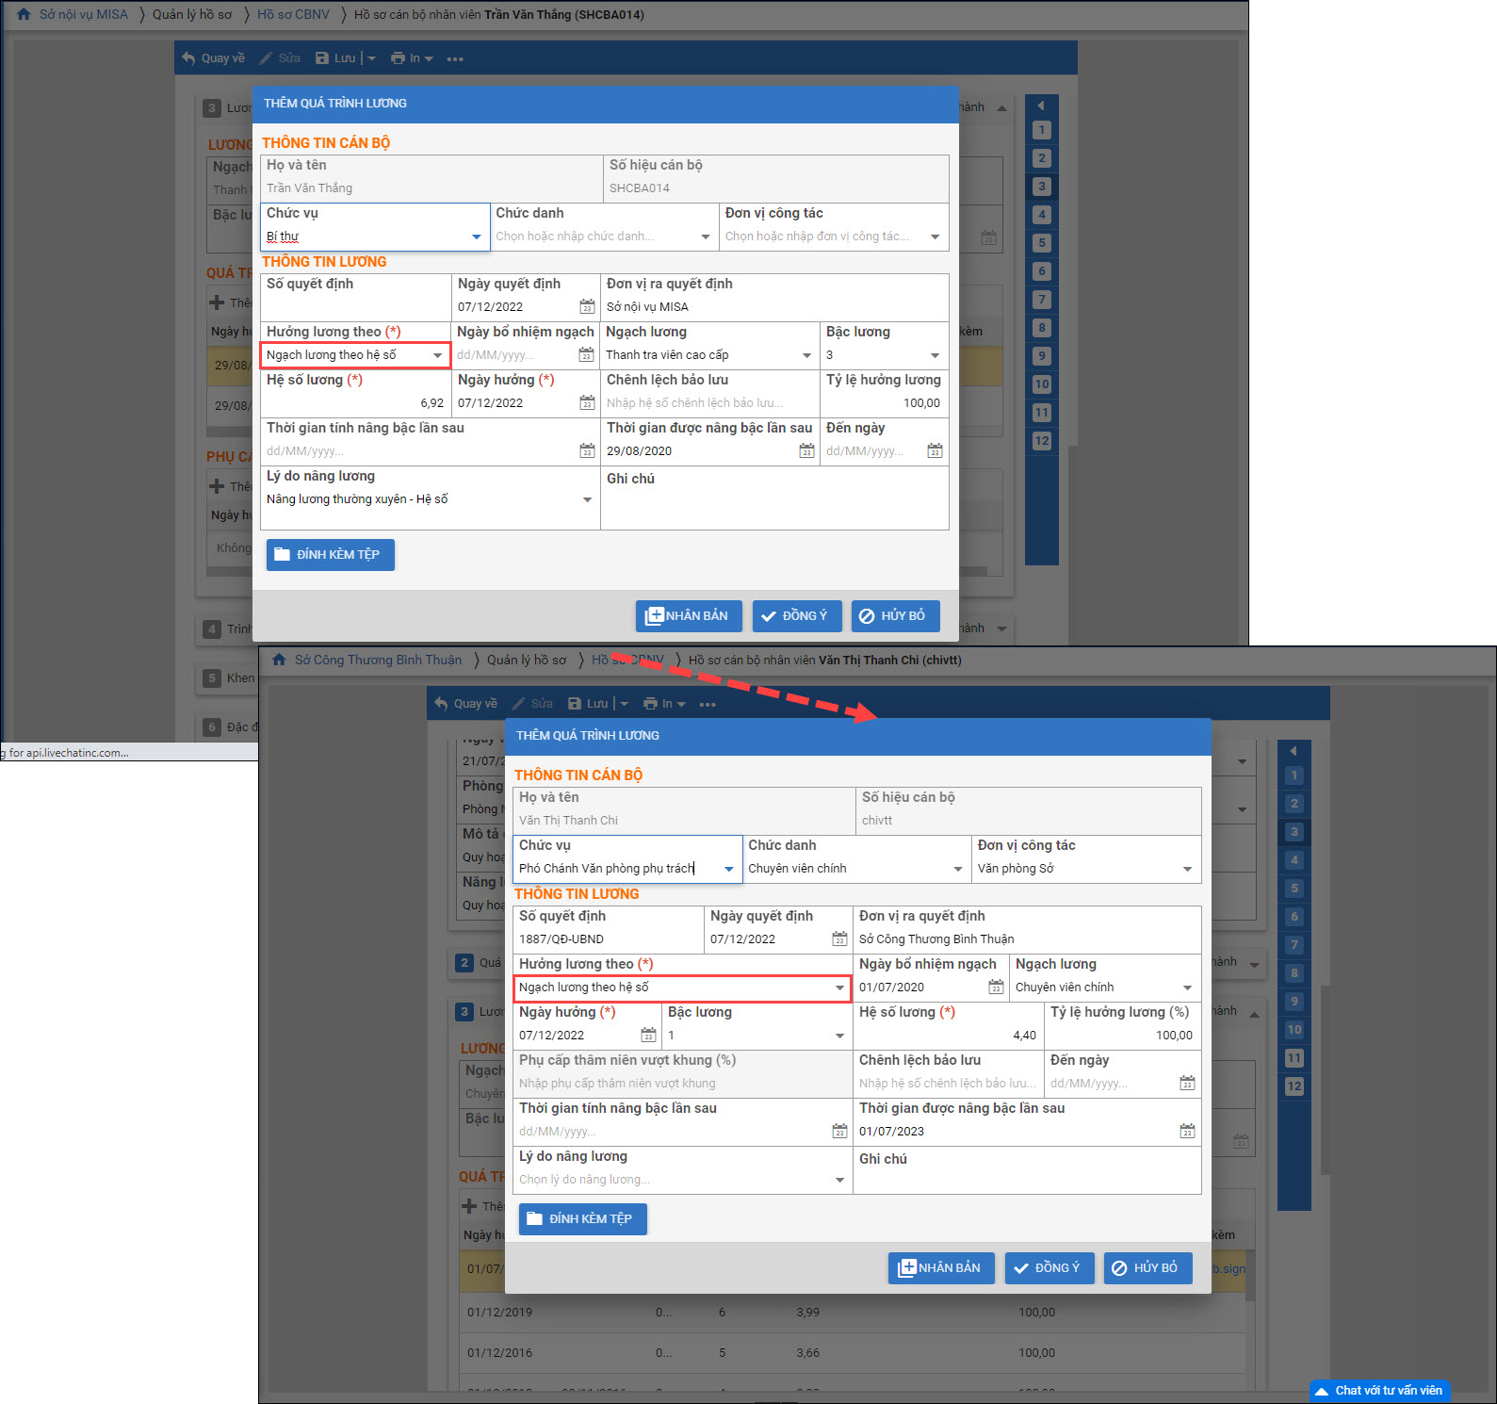This screenshot has height=1404, width=1497.
Task: Open Hưởng lương theo dropdown in lower dialog
Action: (839, 988)
